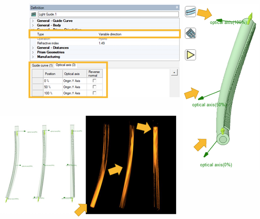Click the prism geometry icon button
This screenshot has height=219, width=260.
(190, 33)
